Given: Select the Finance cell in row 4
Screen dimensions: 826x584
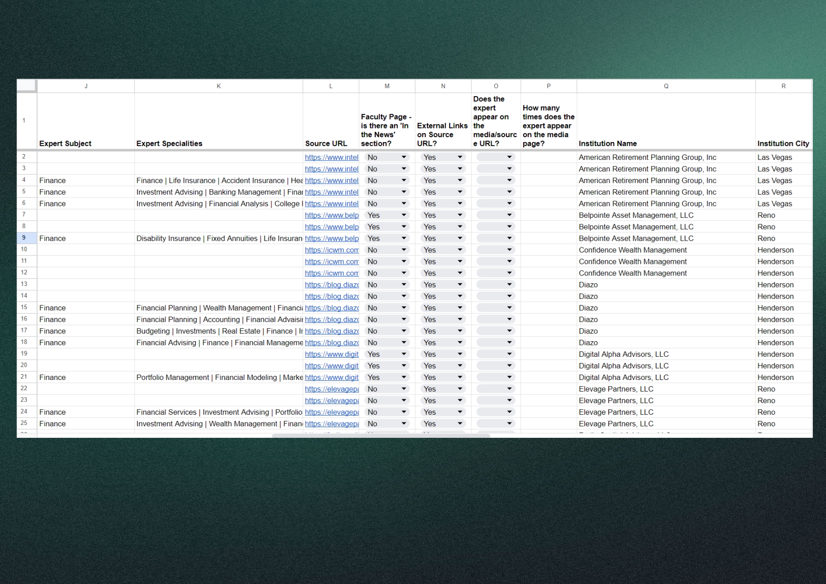Looking at the screenshot, I should [x=86, y=180].
